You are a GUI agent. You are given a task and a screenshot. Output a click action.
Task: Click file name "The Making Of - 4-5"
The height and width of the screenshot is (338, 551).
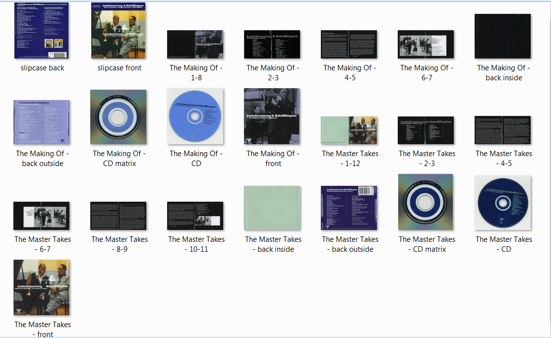coord(350,73)
